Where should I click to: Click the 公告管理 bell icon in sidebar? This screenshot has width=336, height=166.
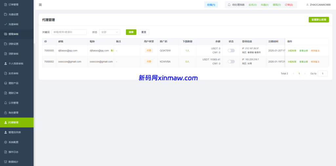pos(6,103)
